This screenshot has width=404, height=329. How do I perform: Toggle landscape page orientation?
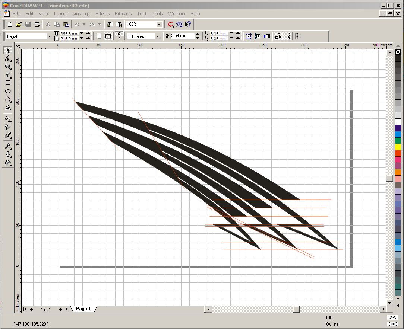108,36
